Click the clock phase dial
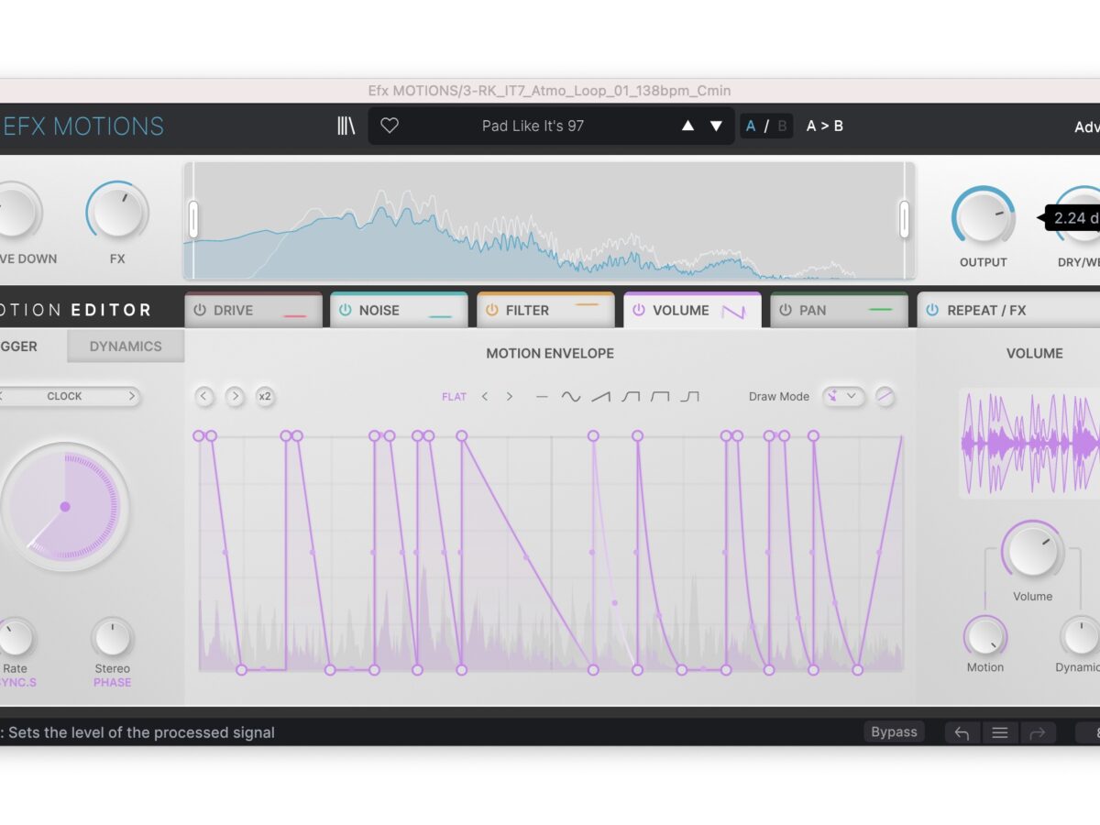Screen dimensions: 1100x825 click(x=64, y=506)
